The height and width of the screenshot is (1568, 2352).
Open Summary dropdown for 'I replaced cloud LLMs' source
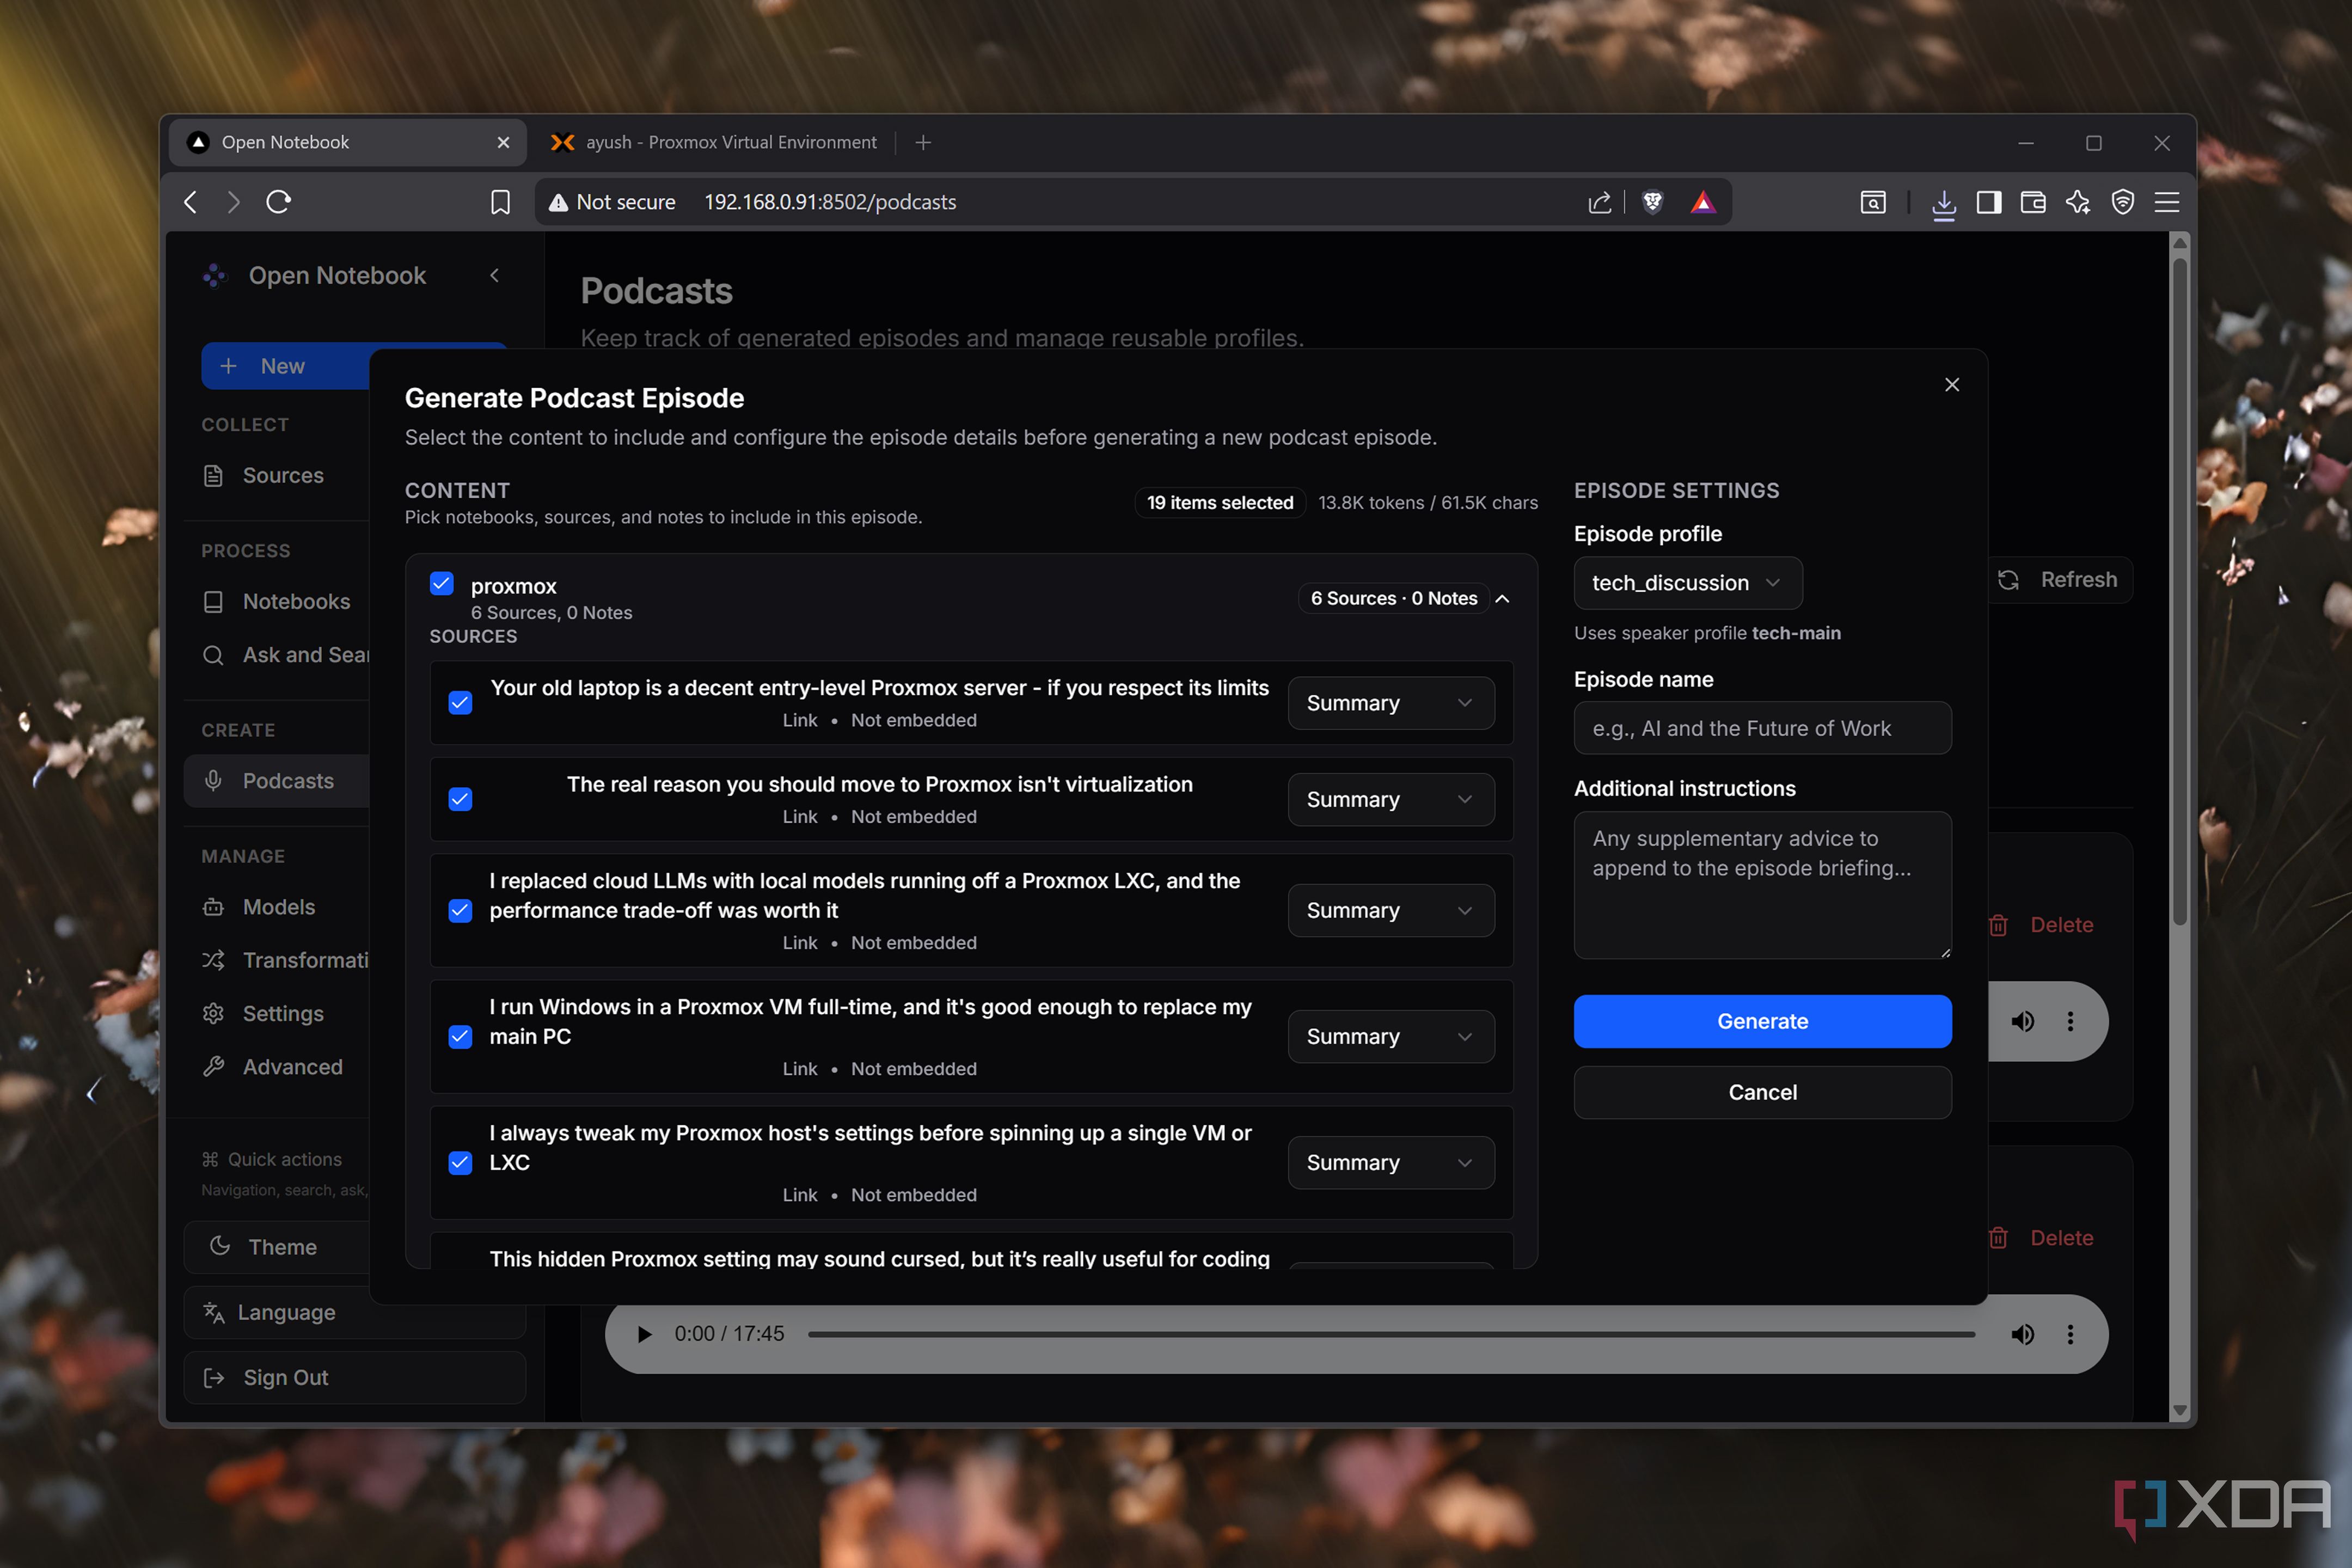coord(1391,910)
